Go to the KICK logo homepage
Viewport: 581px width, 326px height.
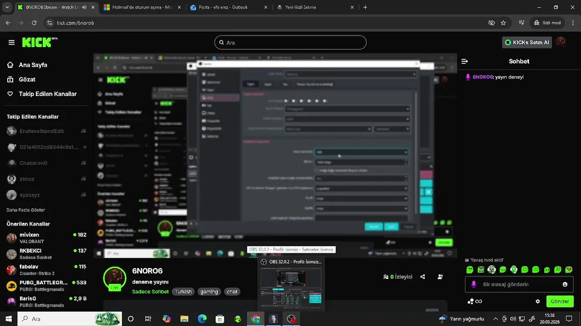pos(40,42)
